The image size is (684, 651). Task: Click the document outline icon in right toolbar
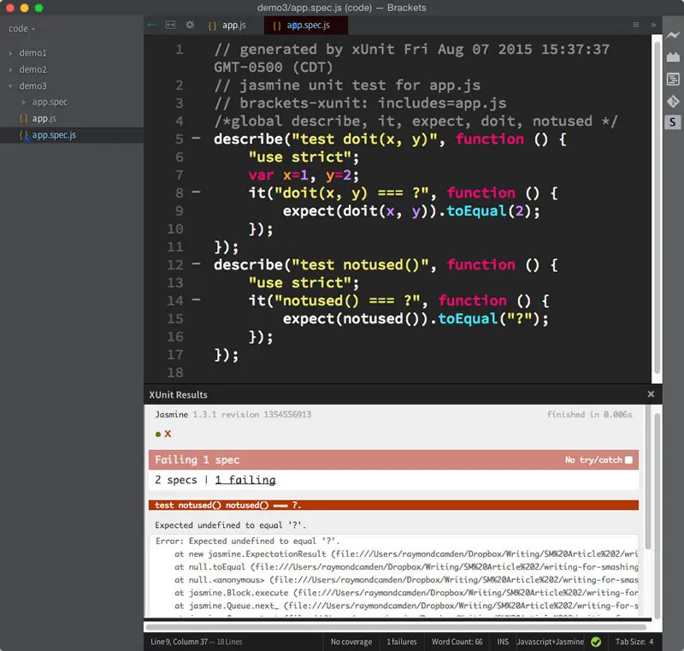[x=673, y=79]
